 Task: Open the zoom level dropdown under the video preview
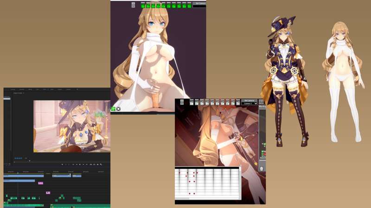coord(26,158)
